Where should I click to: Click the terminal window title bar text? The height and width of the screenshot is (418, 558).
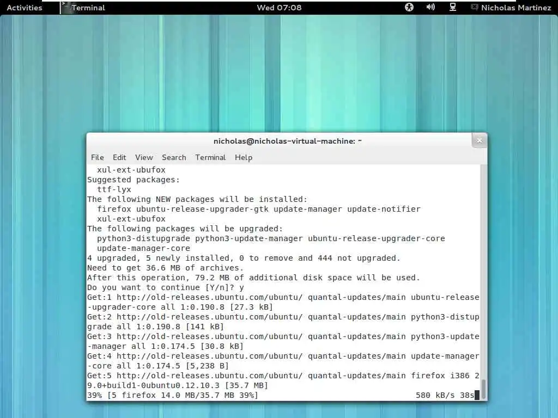(288, 141)
